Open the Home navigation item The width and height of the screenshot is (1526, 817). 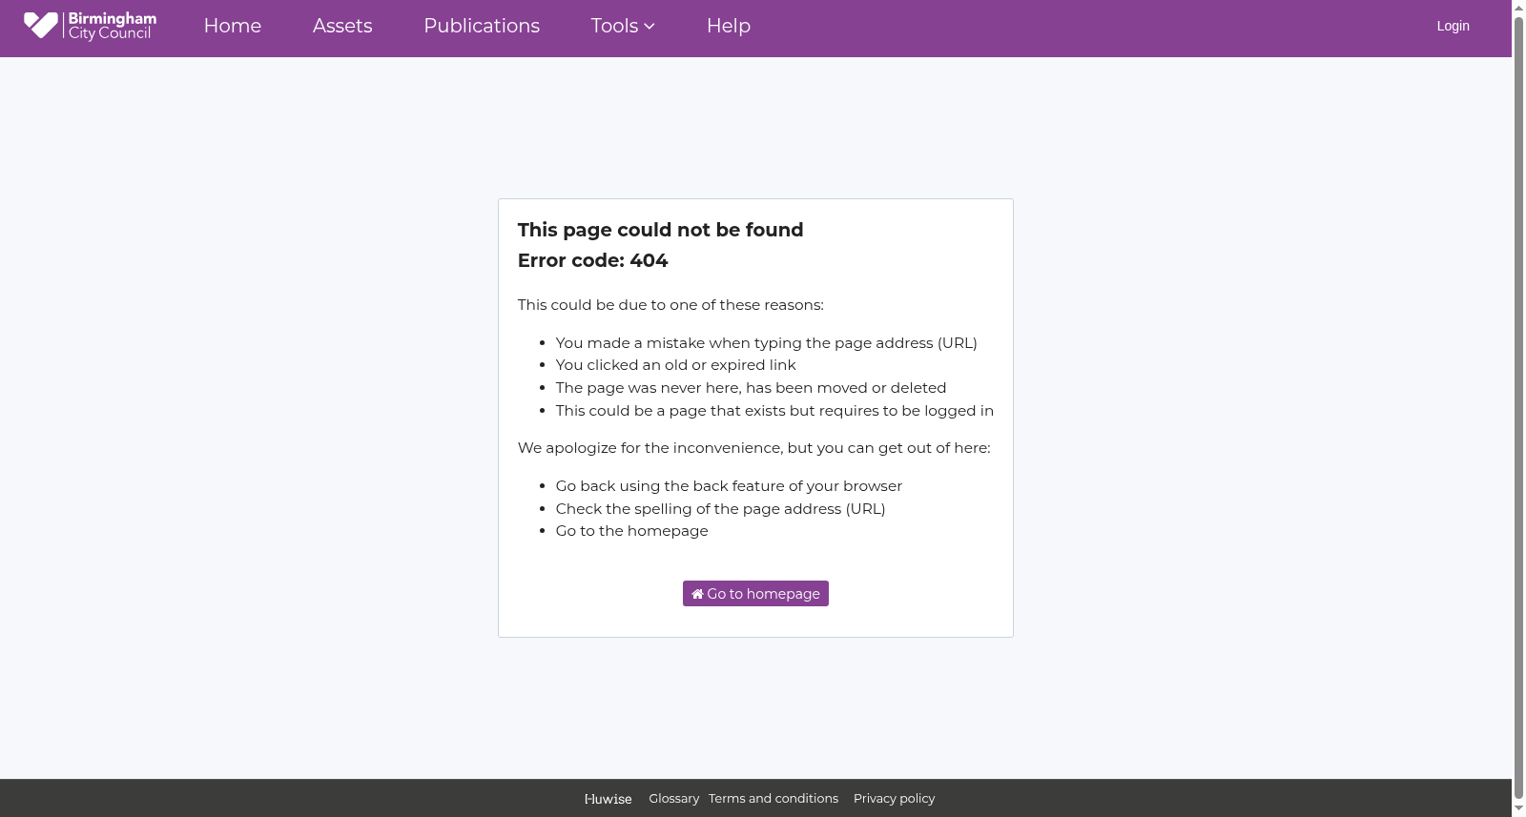[x=233, y=26]
